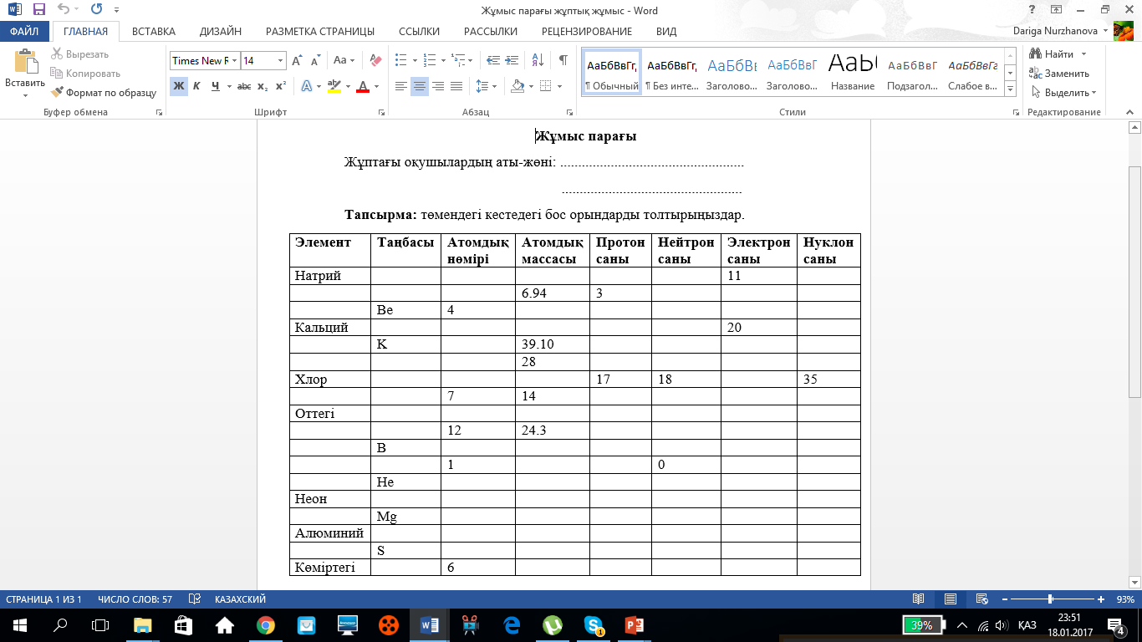Open change case (Аа) dropdown
The width and height of the screenshot is (1142, 642).
click(345, 61)
